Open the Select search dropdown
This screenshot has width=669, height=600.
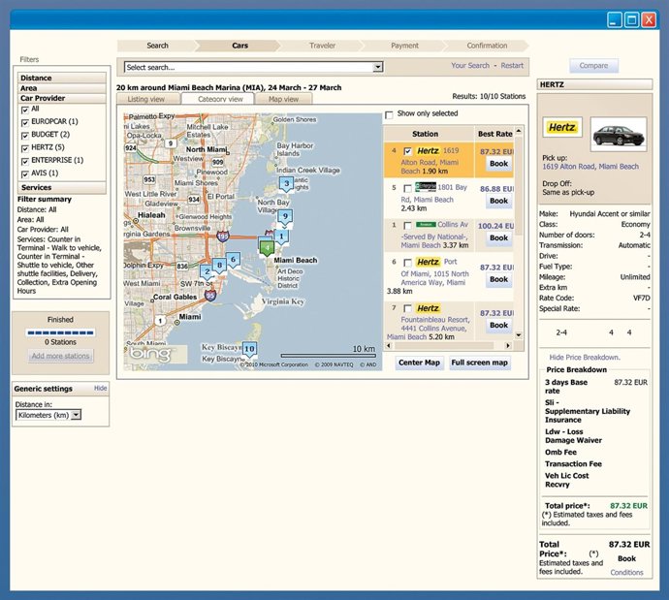tap(378, 68)
